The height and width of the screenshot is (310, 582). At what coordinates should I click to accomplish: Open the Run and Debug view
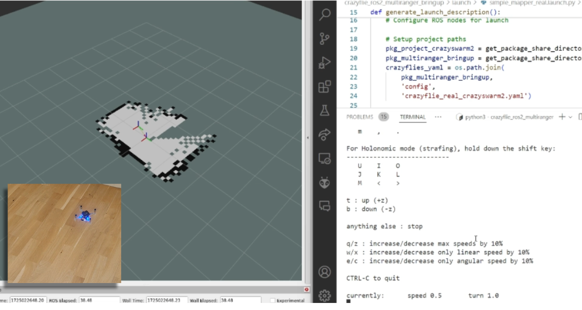(x=325, y=63)
